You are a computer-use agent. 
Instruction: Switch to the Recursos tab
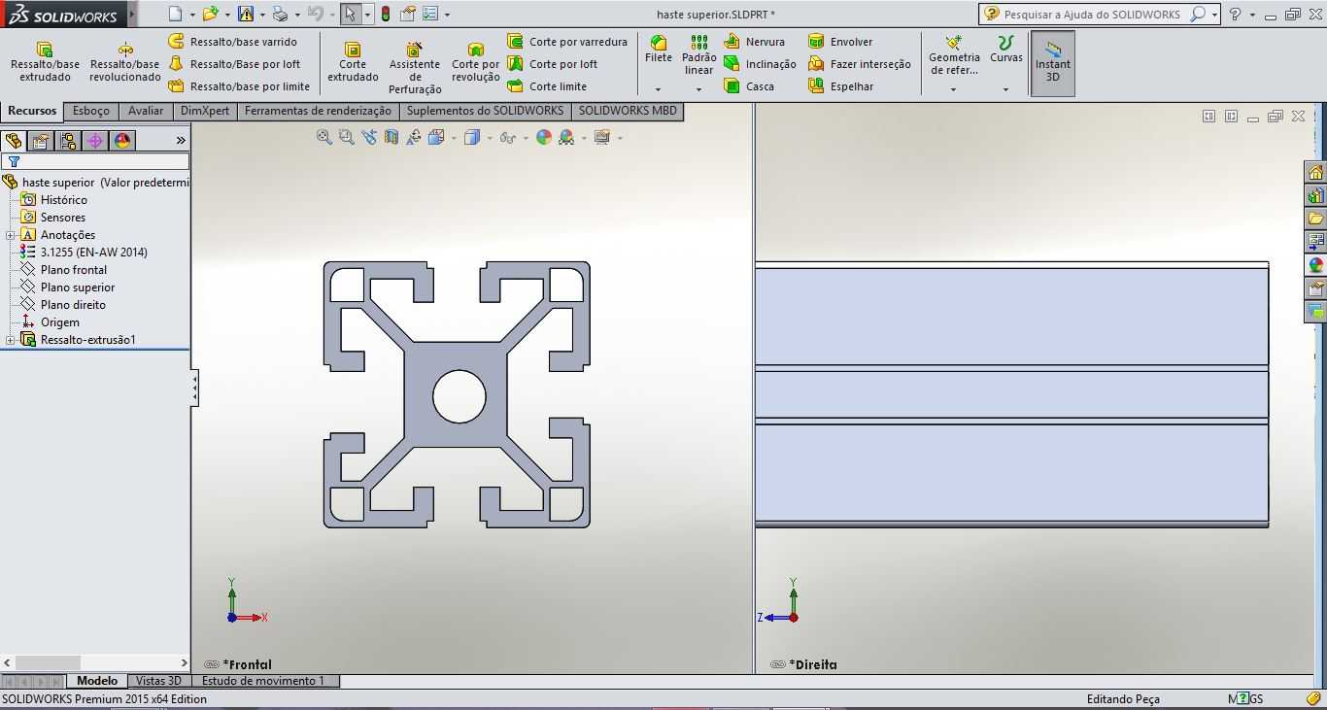pos(32,111)
